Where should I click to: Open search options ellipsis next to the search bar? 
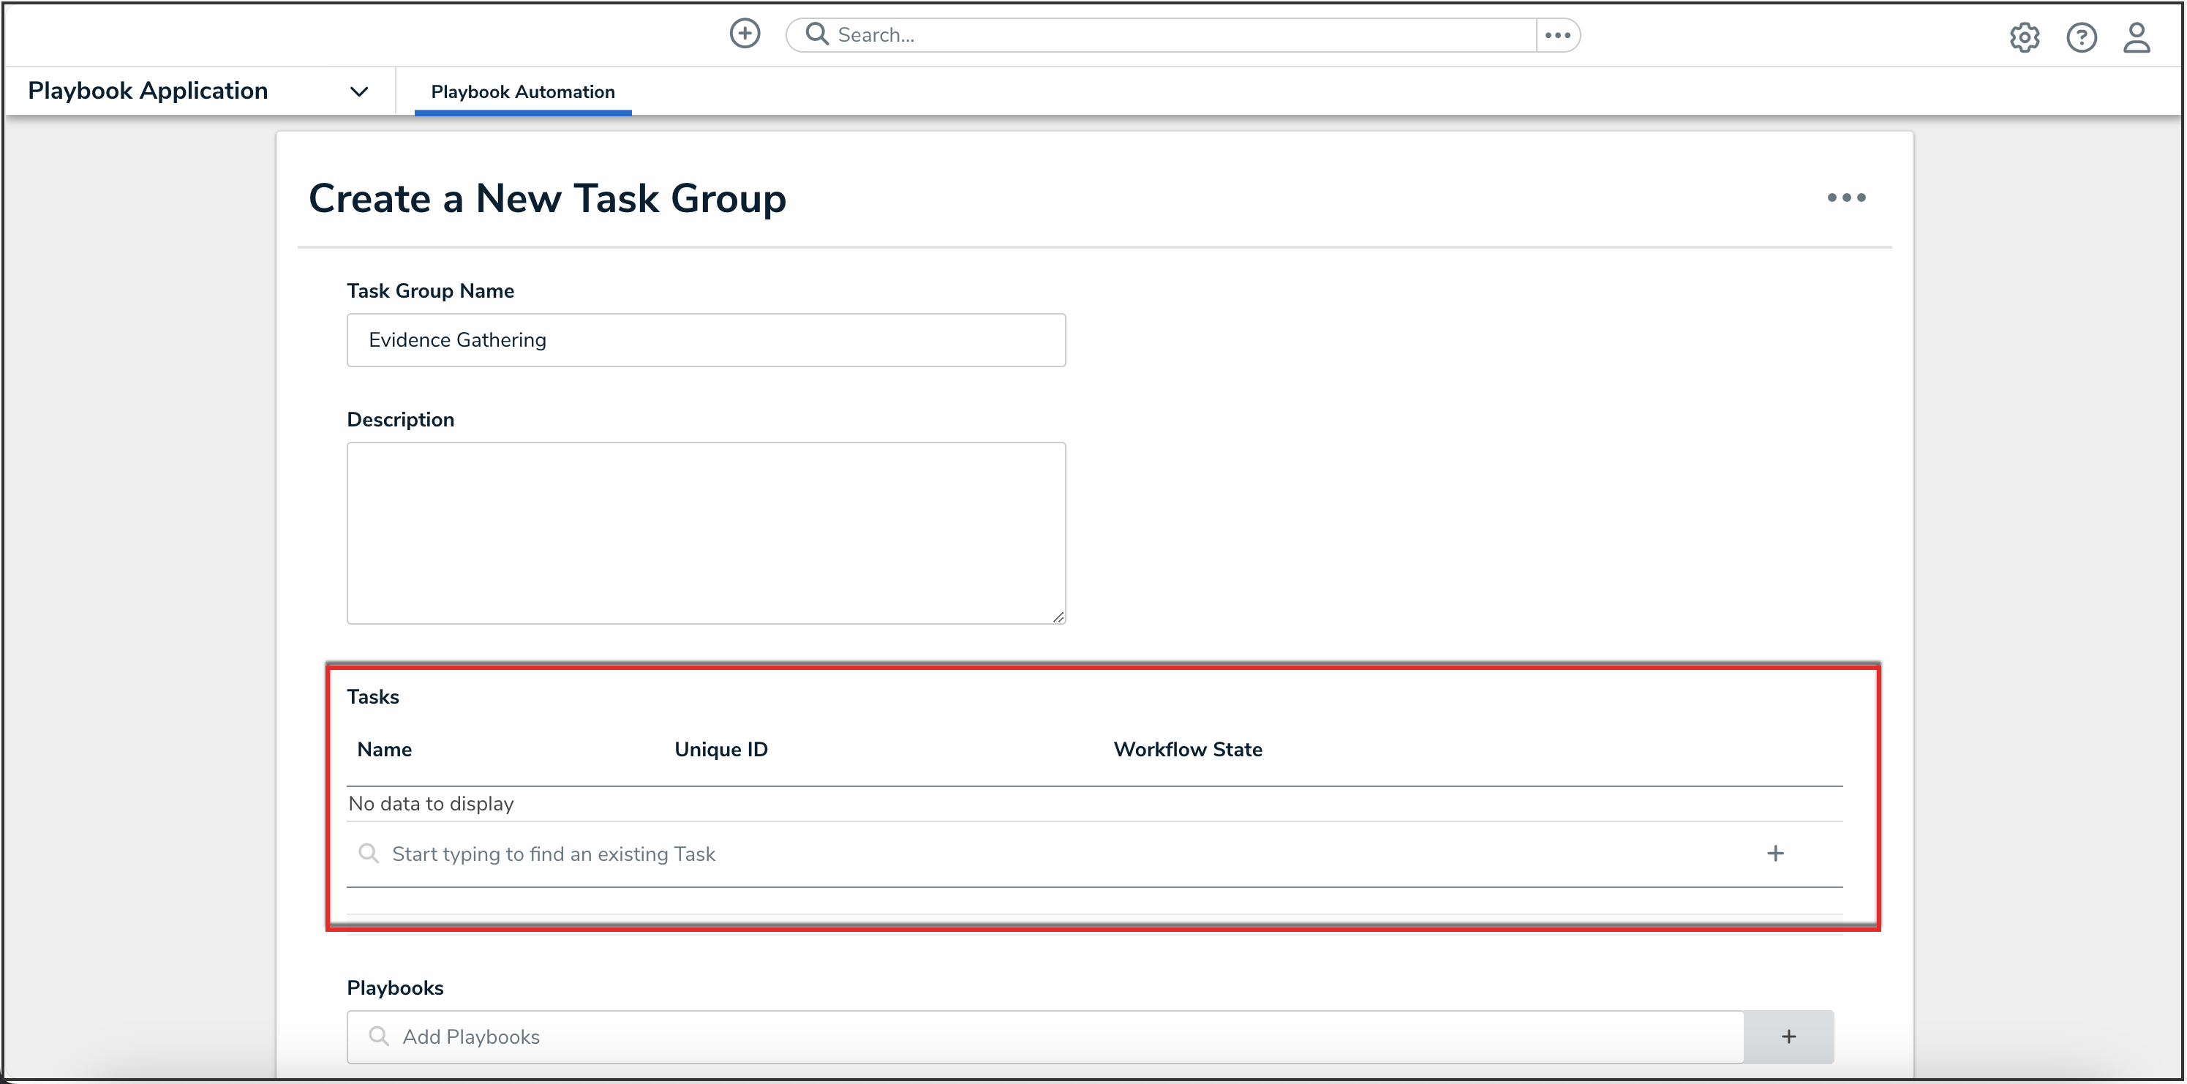coord(1557,35)
